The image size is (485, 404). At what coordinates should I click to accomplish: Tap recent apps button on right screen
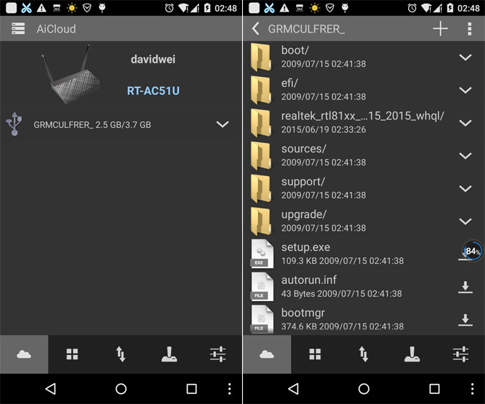[434, 388]
